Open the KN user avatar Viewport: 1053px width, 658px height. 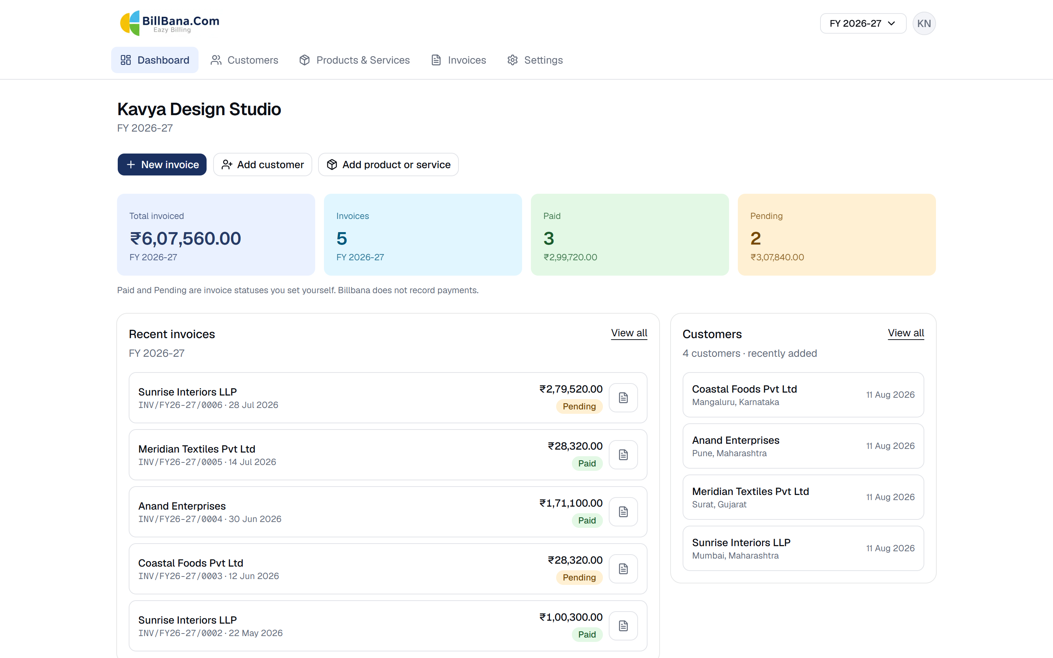pos(924,23)
